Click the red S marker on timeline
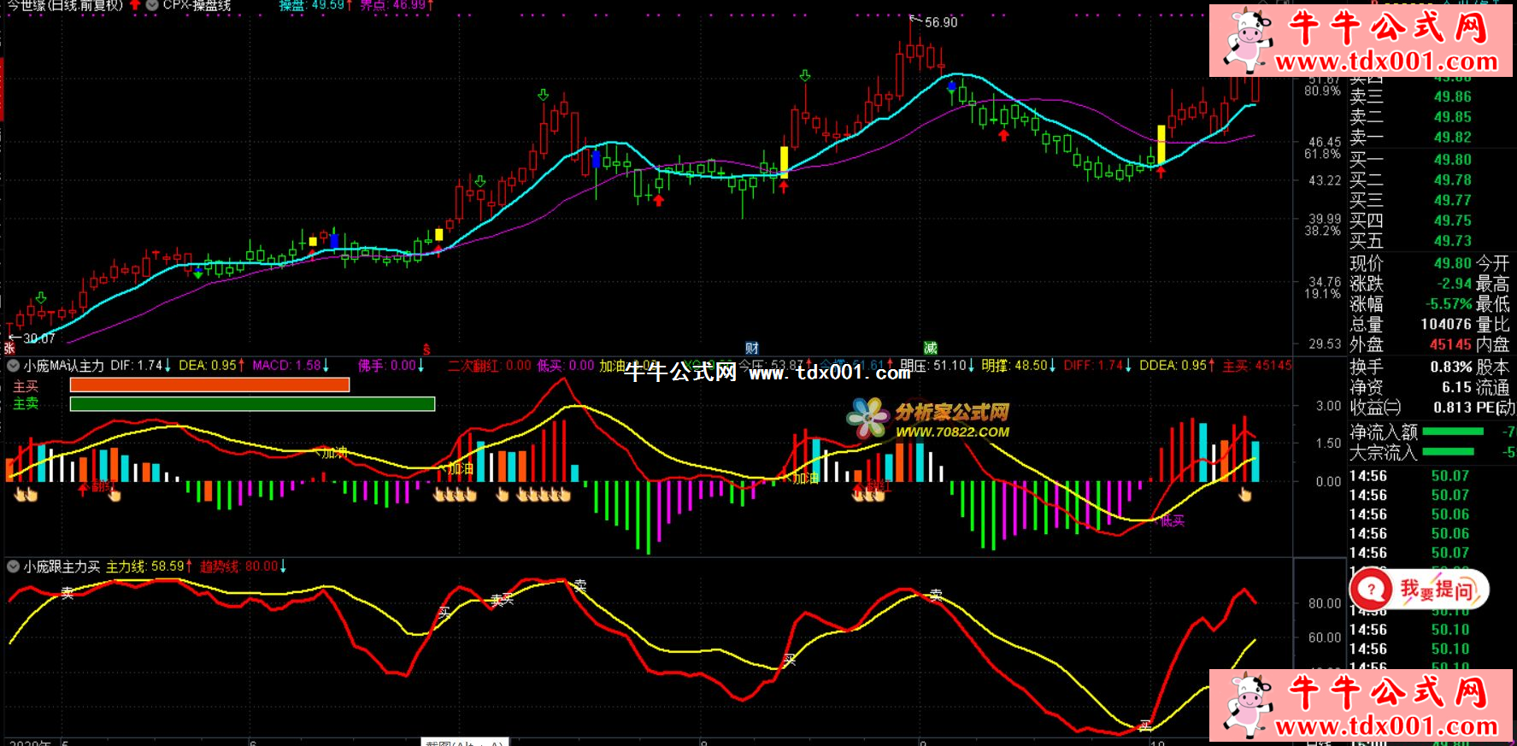This screenshot has width=1517, height=746. click(426, 350)
